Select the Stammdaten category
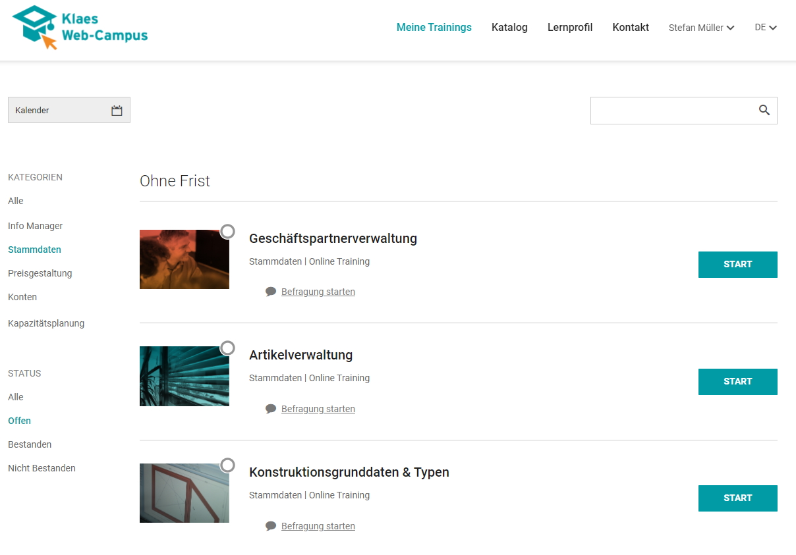The width and height of the screenshot is (796, 555). pos(34,250)
